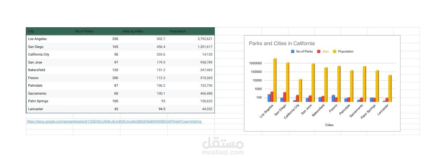Select area cell 112.3
The image size is (446, 159).
[161, 78]
